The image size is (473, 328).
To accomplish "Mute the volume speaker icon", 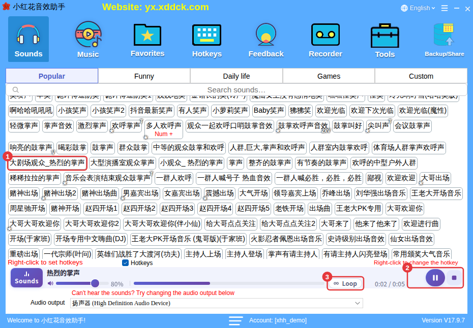I will [50, 283].
